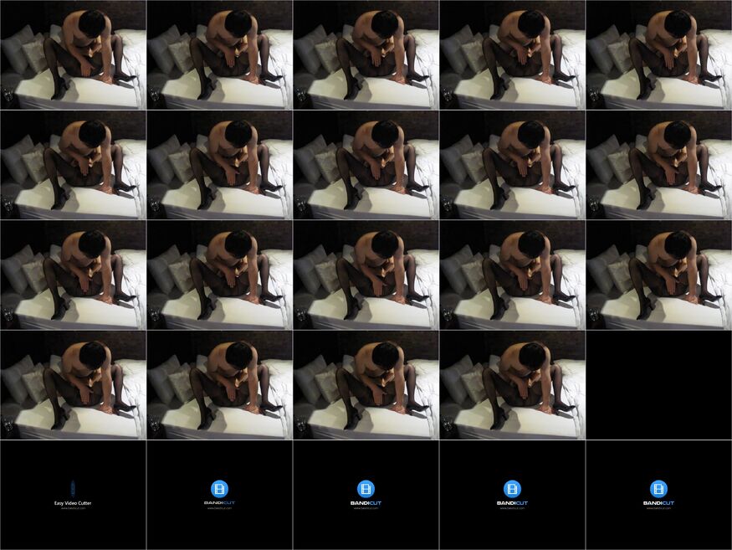Click the small icon above Easy Video Cutter text

point(73,487)
